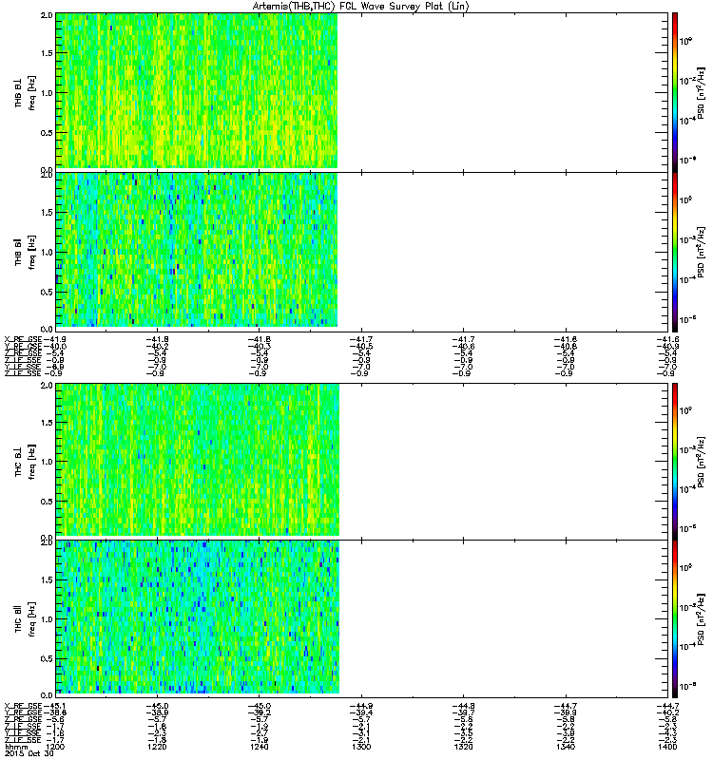Click the 'hhmm' time axis label

click(17, 747)
